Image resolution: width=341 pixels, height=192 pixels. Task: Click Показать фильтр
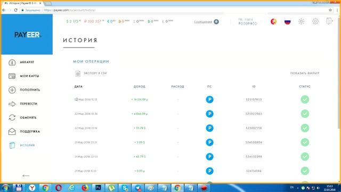[x=305, y=74]
